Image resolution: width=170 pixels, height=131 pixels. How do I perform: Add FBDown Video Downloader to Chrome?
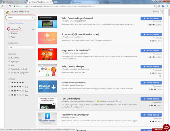[151, 115]
